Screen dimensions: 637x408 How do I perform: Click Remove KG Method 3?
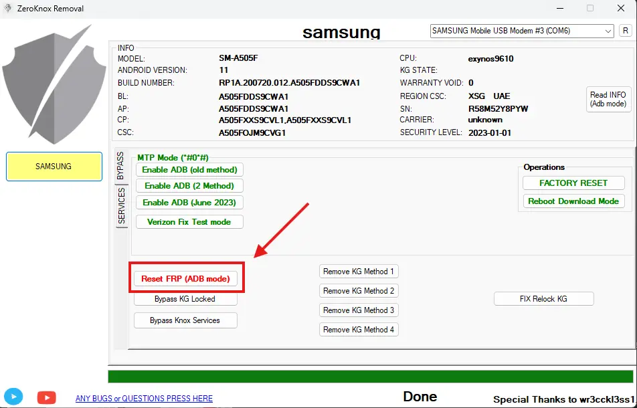tap(359, 310)
